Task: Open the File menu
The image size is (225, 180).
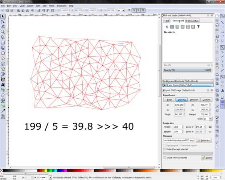Action: (3, 6)
